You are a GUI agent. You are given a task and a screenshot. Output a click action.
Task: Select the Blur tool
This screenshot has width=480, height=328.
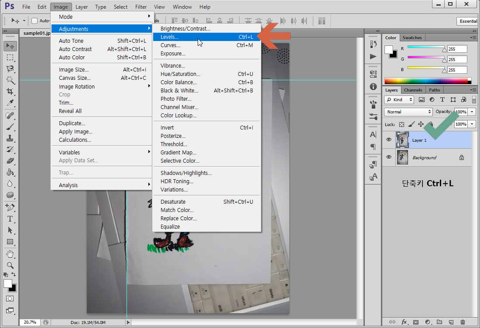pyautogui.click(x=10, y=184)
